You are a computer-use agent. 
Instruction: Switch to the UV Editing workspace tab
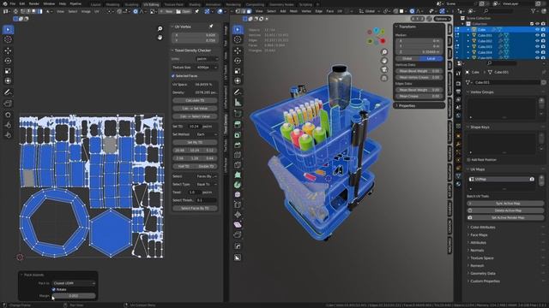point(151,4)
